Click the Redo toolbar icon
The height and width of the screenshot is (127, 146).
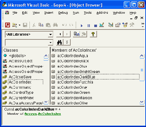click(71, 25)
